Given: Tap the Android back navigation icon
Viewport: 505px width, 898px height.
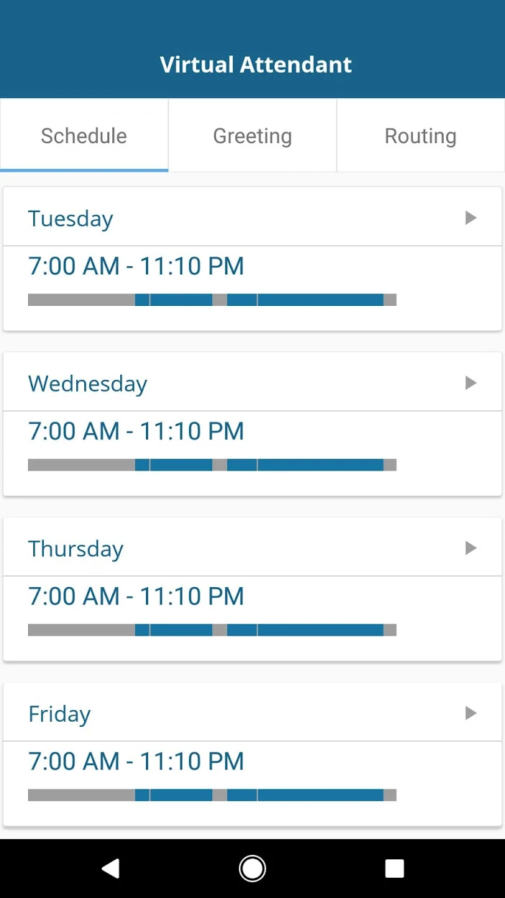Looking at the screenshot, I should click(111, 868).
